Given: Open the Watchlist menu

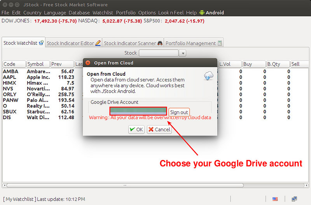Looking at the screenshot, I should (103, 13).
